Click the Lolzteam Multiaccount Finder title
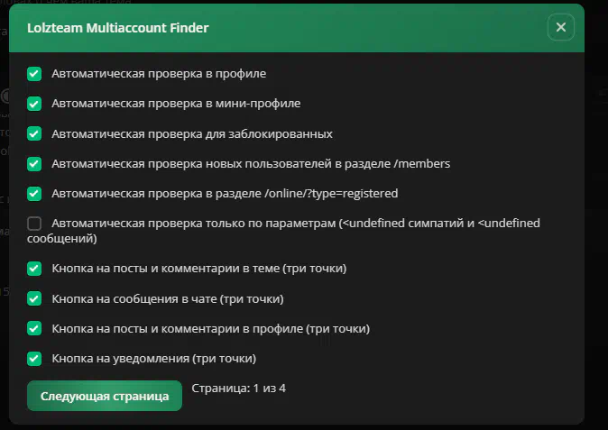 (x=118, y=28)
